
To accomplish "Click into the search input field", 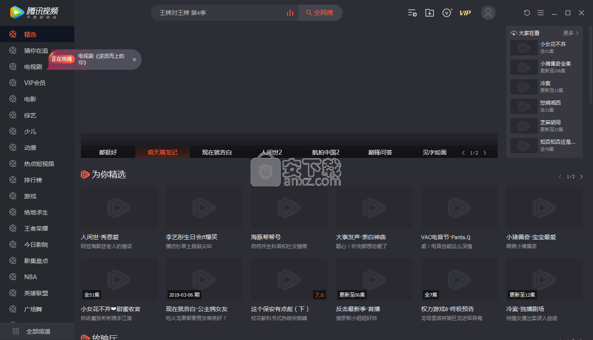I will coord(219,13).
